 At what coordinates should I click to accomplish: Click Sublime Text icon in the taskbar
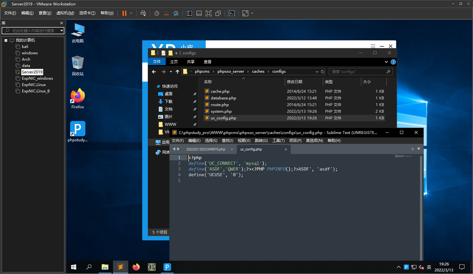pyautogui.click(x=120, y=267)
